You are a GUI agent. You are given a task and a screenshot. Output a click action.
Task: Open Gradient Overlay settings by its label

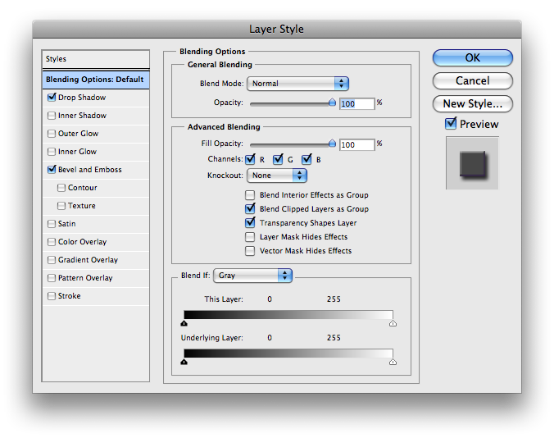[88, 260]
